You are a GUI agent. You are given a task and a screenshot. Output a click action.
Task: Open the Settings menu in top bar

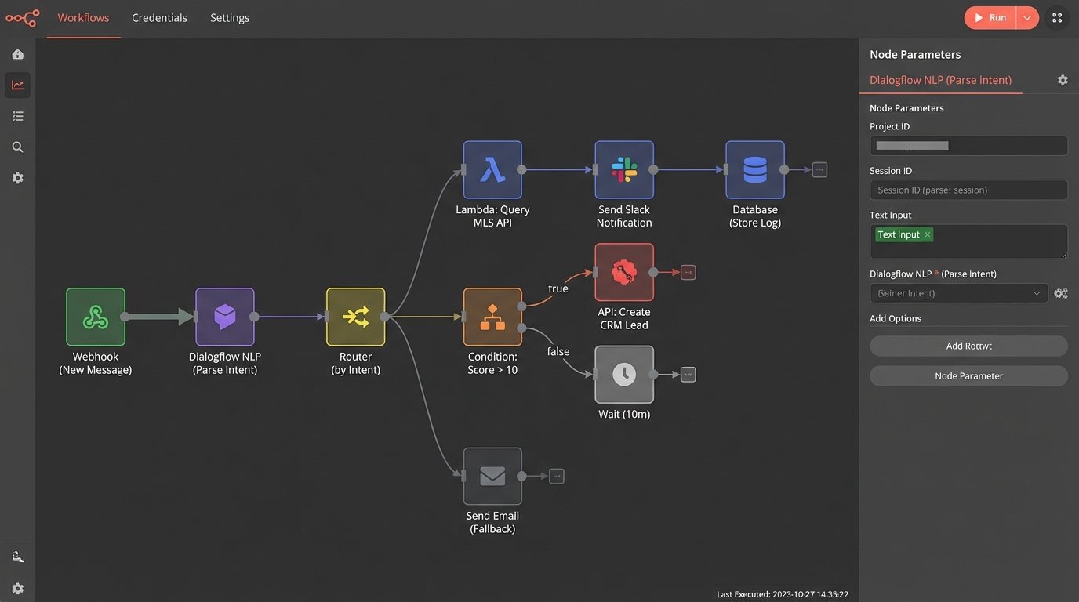(229, 17)
